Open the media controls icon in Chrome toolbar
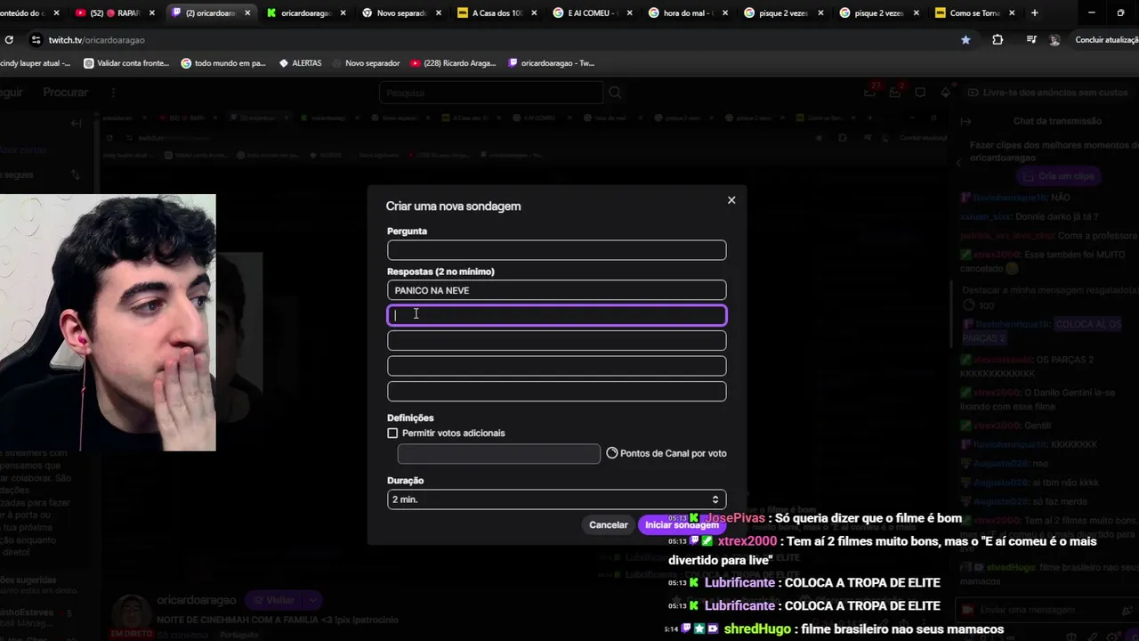This screenshot has height=641, width=1139. (x=1031, y=40)
